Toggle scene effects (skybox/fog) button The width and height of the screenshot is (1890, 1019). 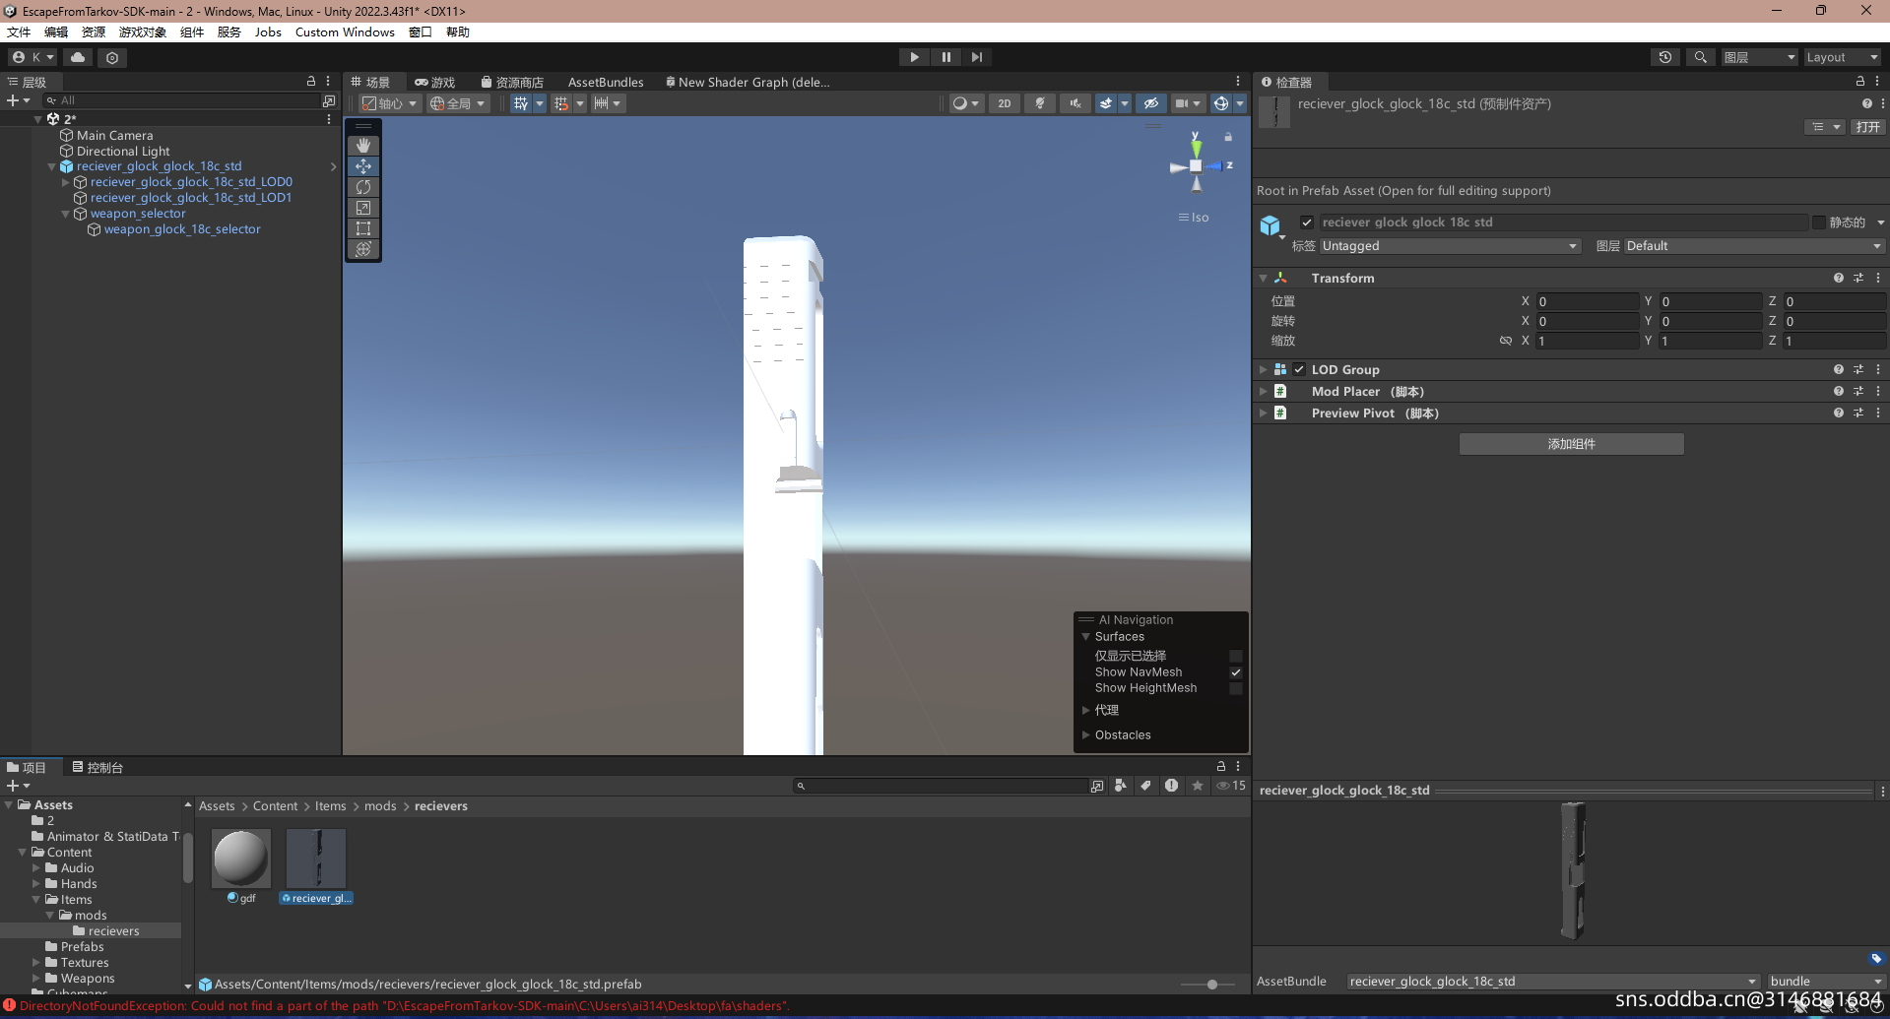1106,103
